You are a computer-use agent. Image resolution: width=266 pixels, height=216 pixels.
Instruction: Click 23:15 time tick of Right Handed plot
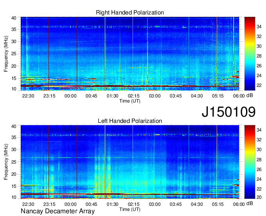[x=49, y=96]
